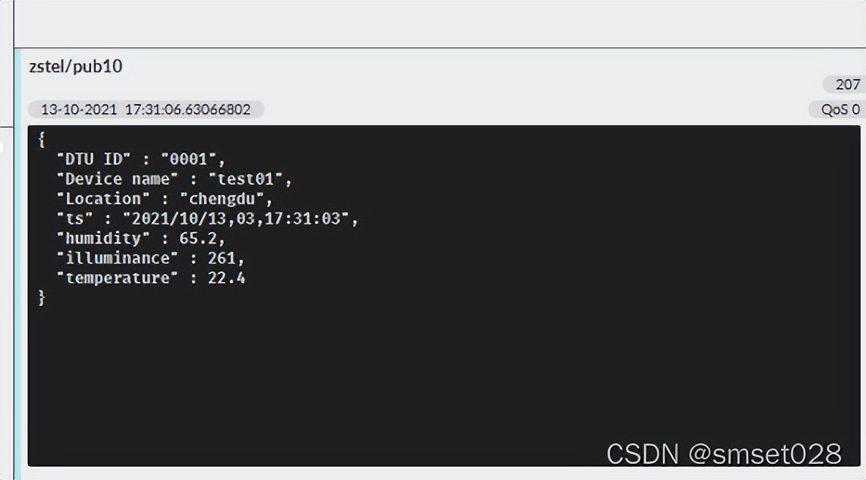Click the "temperature" key text
The image size is (866, 480).
[x=117, y=278]
